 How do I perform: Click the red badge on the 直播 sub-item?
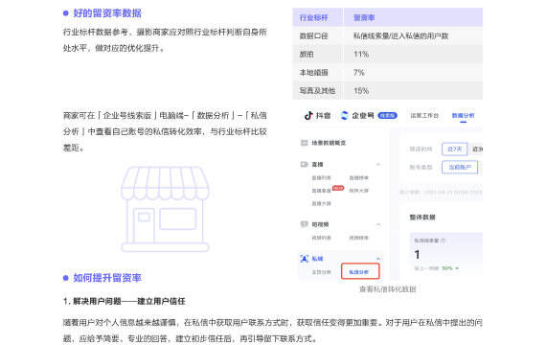point(338,188)
